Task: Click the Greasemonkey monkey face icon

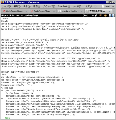Action: (x=105, y=15)
